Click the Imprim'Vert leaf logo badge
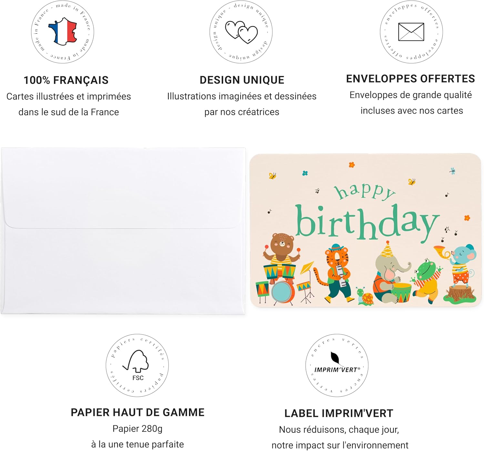The height and width of the screenshot is (451, 484). click(337, 365)
